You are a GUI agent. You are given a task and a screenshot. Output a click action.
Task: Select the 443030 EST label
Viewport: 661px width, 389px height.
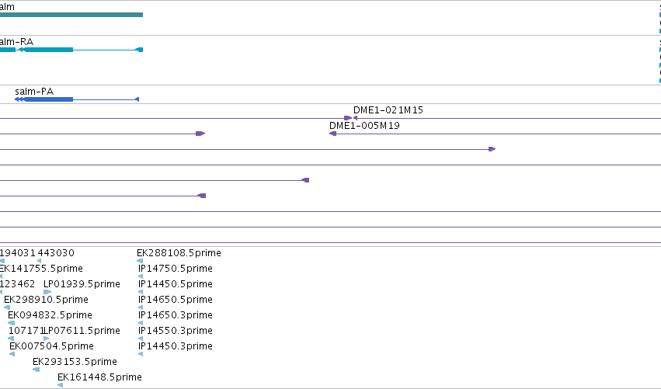56,253
